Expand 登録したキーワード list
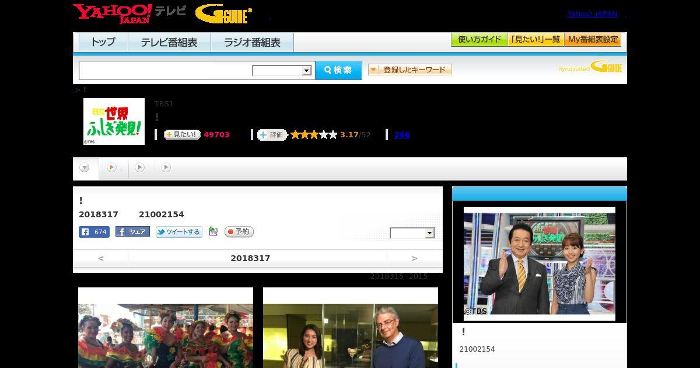Viewport: 700px width, 368px height. coord(410,70)
